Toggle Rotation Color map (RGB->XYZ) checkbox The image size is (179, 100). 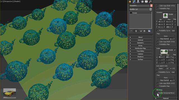click(158, 42)
